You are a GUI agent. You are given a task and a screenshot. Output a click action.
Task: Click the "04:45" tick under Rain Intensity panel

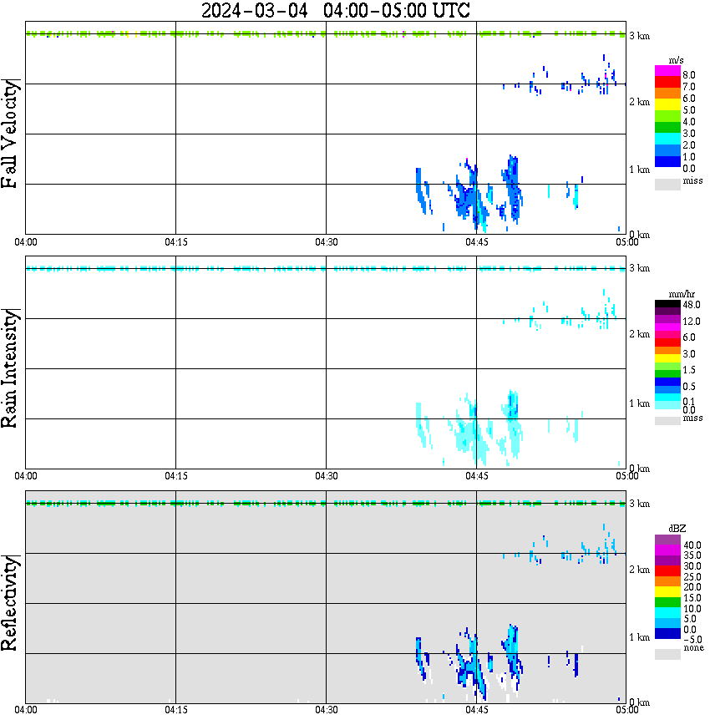pyautogui.click(x=476, y=476)
